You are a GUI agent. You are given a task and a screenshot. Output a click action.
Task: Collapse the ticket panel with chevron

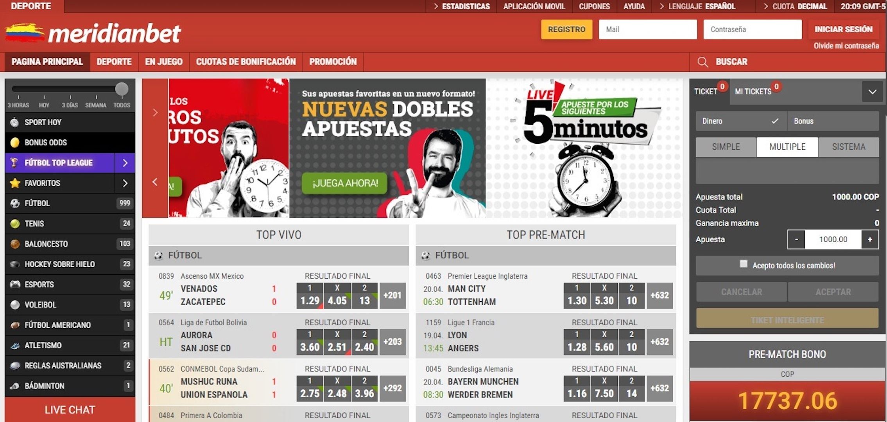(x=872, y=92)
